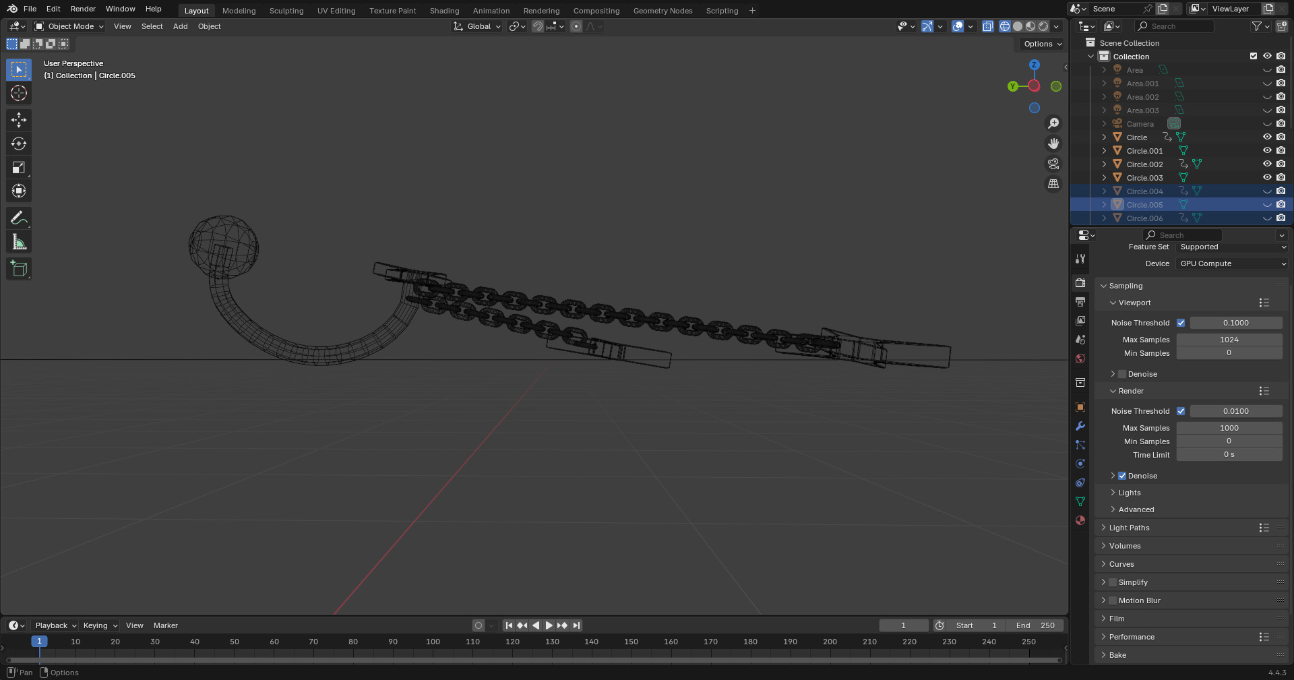The image size is (1294, 680).
Task: Click the timeline Marker menu
Action: pos(166,625)
